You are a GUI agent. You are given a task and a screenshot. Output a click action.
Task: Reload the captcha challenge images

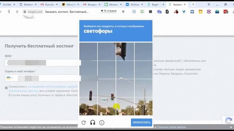pos(84,123)
